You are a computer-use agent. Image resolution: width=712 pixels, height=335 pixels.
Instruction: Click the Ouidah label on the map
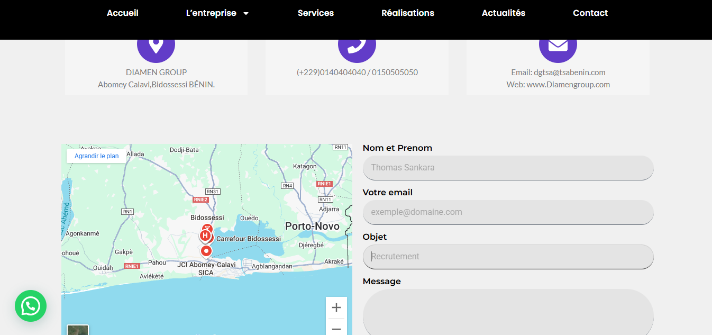point(103,268)
